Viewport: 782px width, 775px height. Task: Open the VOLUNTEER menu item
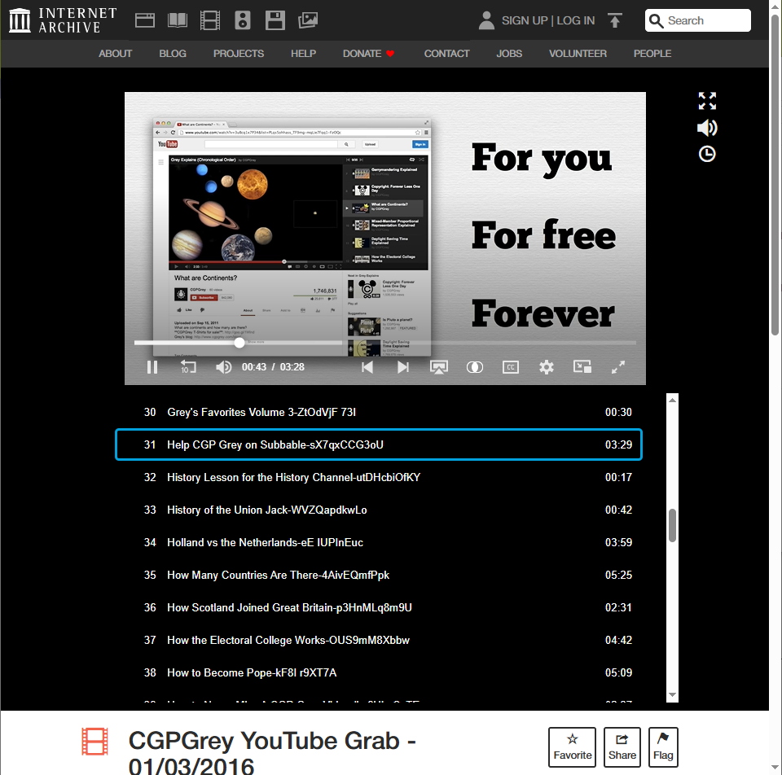tap(578, 54)
